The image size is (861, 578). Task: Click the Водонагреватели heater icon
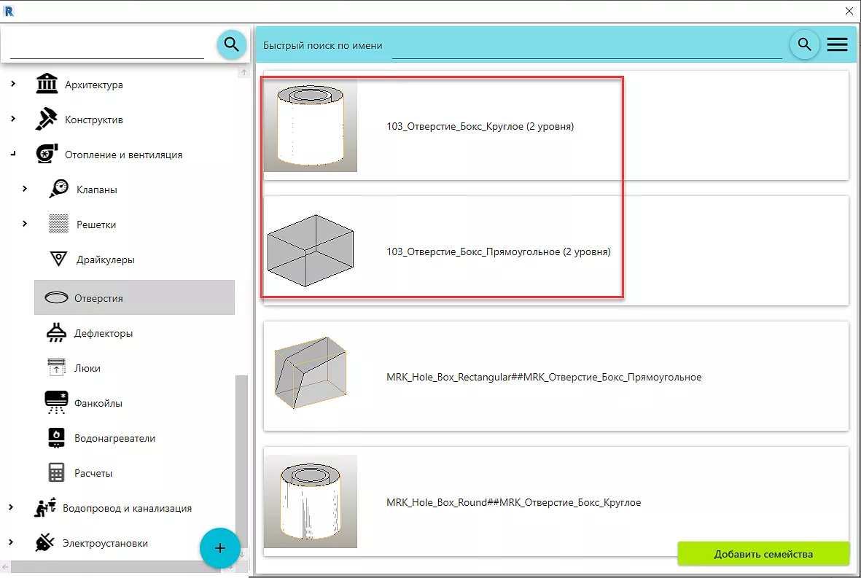(x=57, y=438)
